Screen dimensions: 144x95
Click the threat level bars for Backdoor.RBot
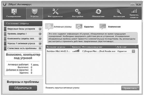(76, 51)
